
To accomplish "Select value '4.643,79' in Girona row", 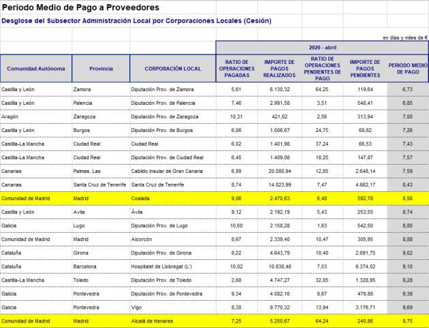I will pyautogui.click(x=280, y=253).
